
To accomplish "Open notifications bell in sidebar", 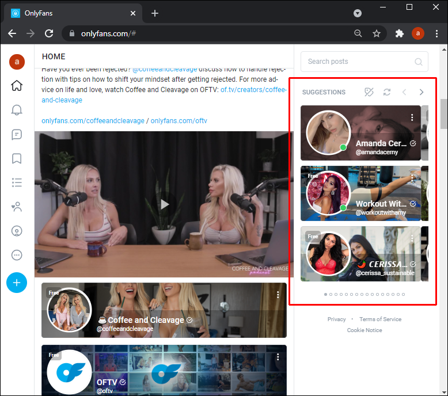I will [17, 110].
